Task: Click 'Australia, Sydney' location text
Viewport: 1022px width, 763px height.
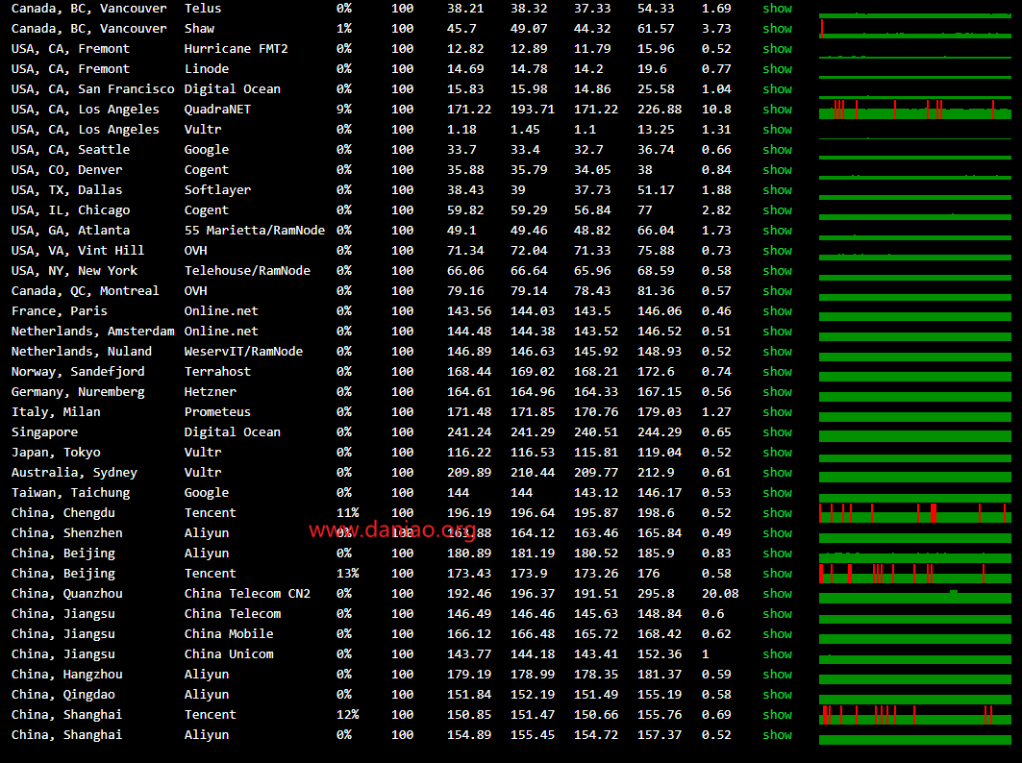Action: click(74, 473)
